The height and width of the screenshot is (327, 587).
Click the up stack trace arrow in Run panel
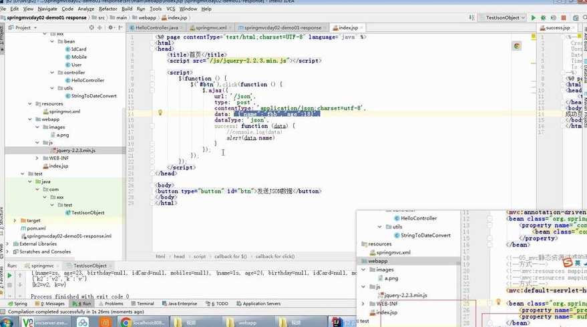pos(20,276)
